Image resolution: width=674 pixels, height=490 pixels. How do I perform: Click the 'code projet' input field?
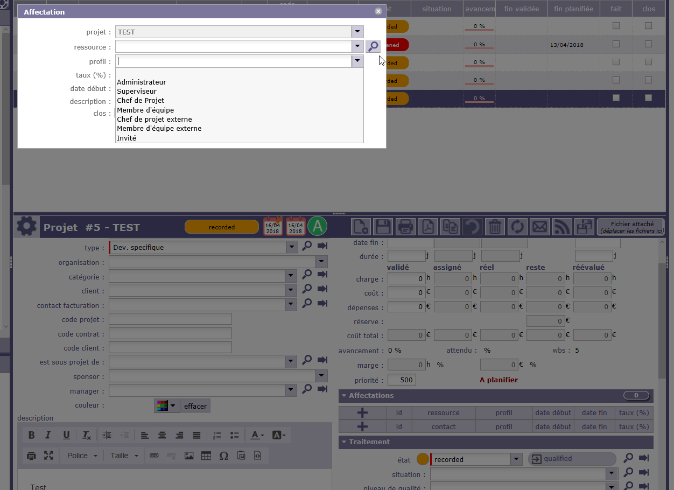coord(170,319)
